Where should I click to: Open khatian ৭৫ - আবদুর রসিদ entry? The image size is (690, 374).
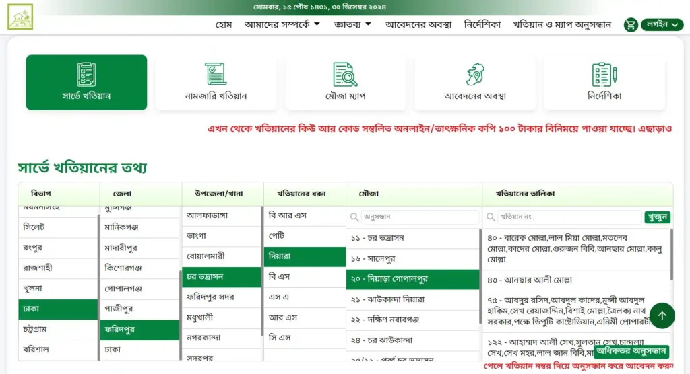coord(576,311)
